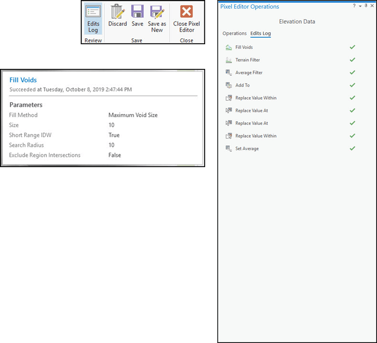377x343 pixels.
Task: Open the pane options dropdown arrow
Action: (360, 6)
